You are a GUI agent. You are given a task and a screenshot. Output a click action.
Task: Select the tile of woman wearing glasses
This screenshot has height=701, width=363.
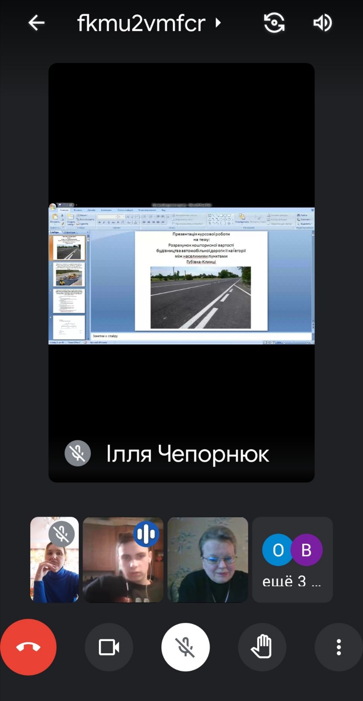pyautogui.click(x=208, y=559)
